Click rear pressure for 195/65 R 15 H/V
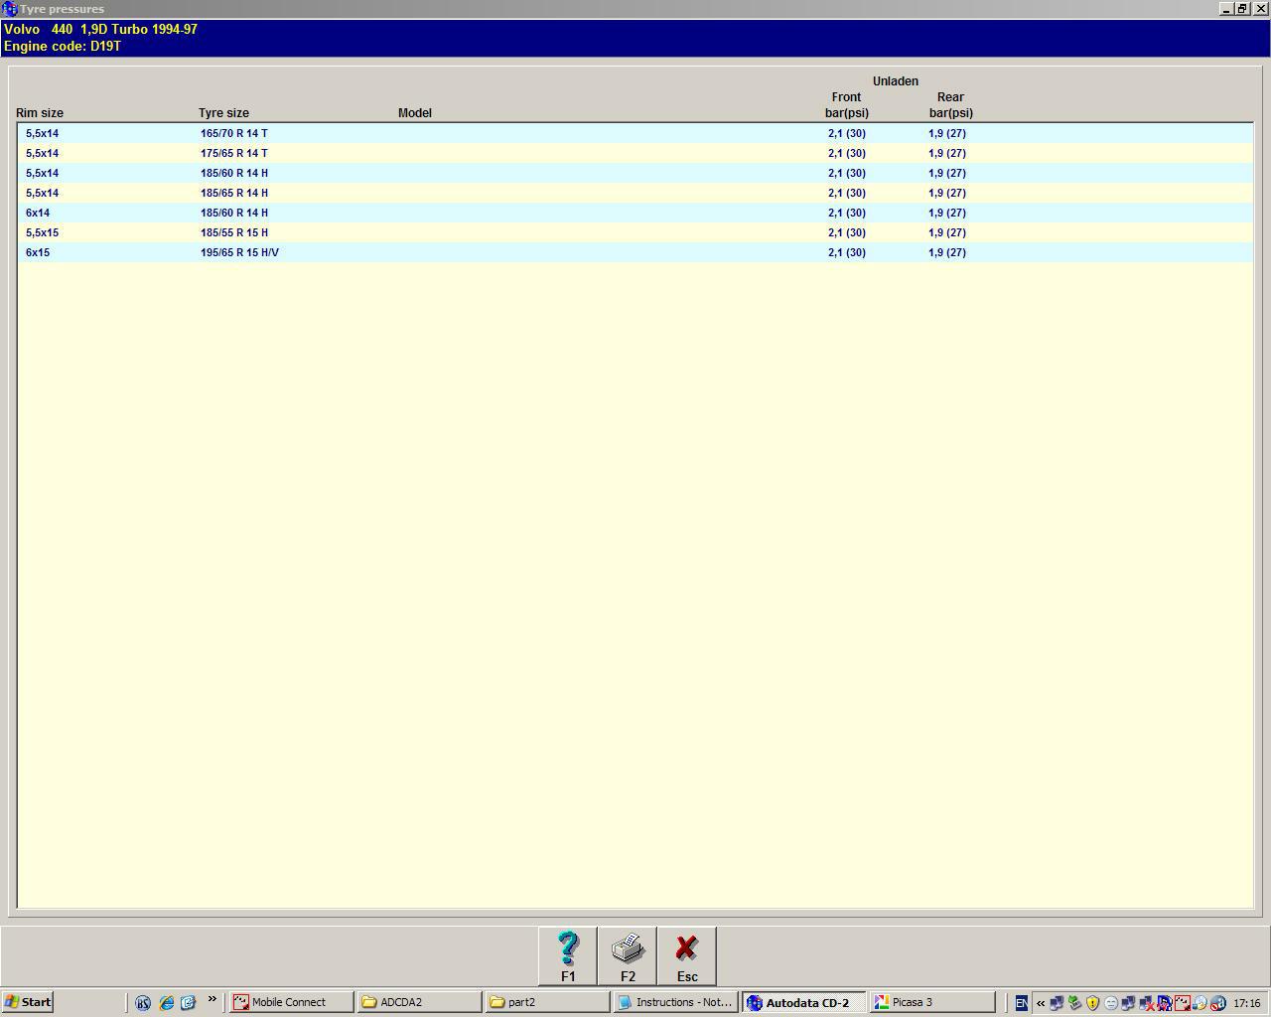Image resolution: width=1271 pixels, height=1017 pixels. (947, 252)
